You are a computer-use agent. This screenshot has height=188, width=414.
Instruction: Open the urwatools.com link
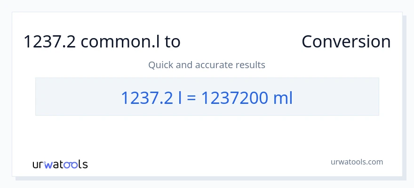coord(357,162)
